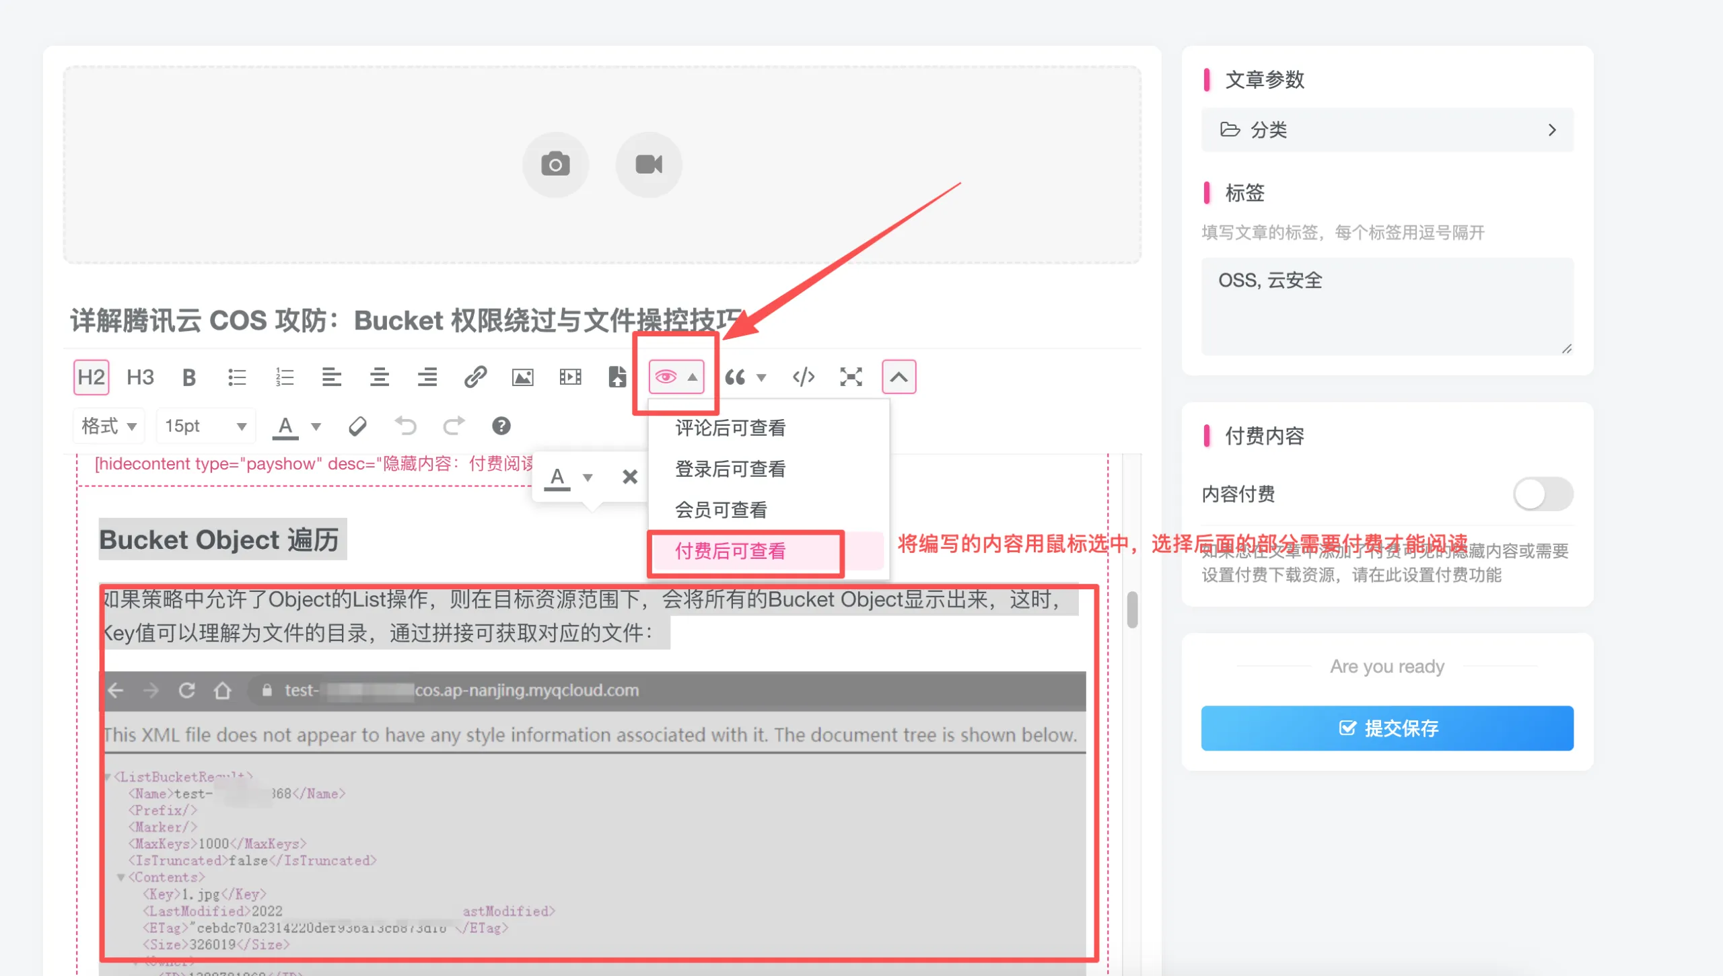Open the insert image tool
Screen dimensions: 1723x976
[x=523, y=377]
